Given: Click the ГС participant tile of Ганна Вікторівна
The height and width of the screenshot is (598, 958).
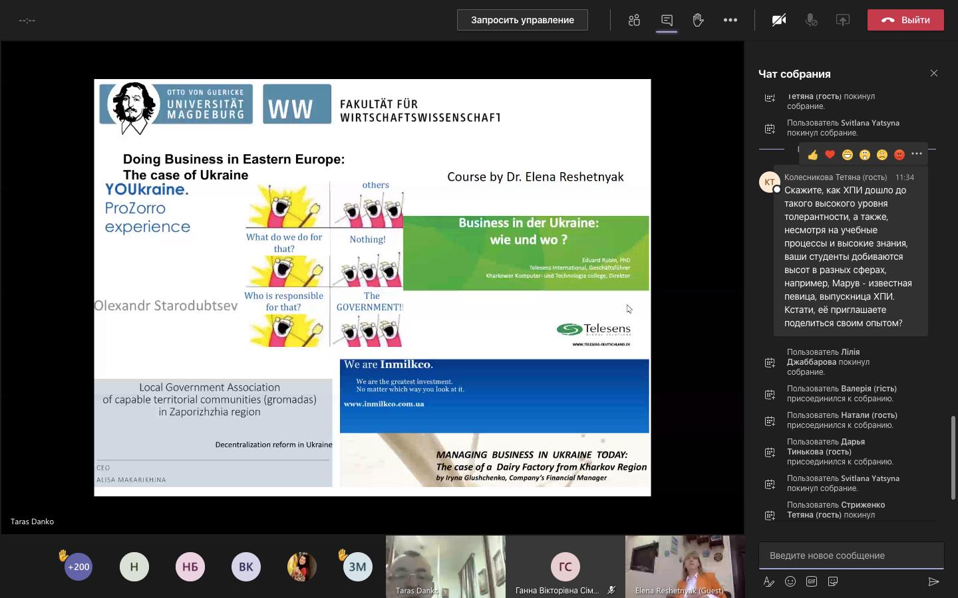Looking at the screenshot, I should pos(565,567).
